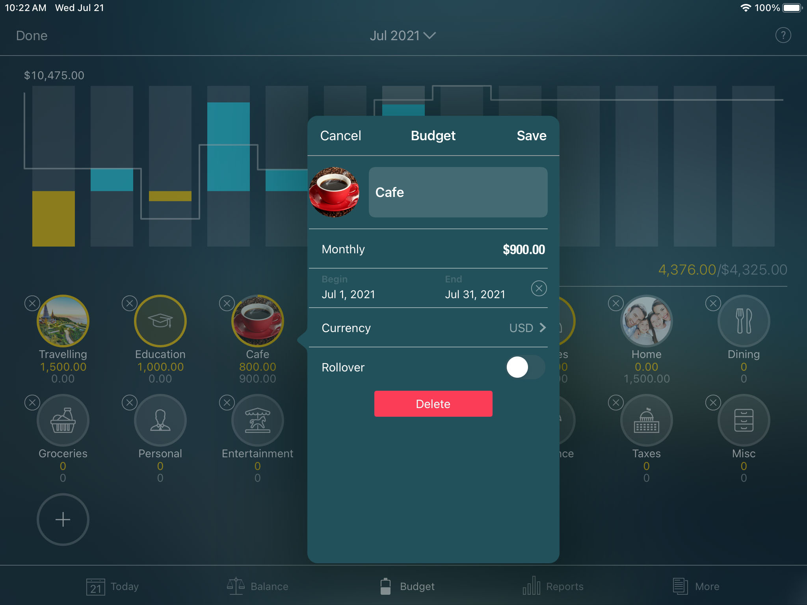Open the Begin date picker
807x605 pixels.
pyautogui.click(x=349, y=293)
